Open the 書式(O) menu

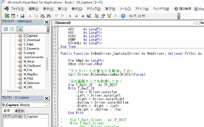(77, 9)
